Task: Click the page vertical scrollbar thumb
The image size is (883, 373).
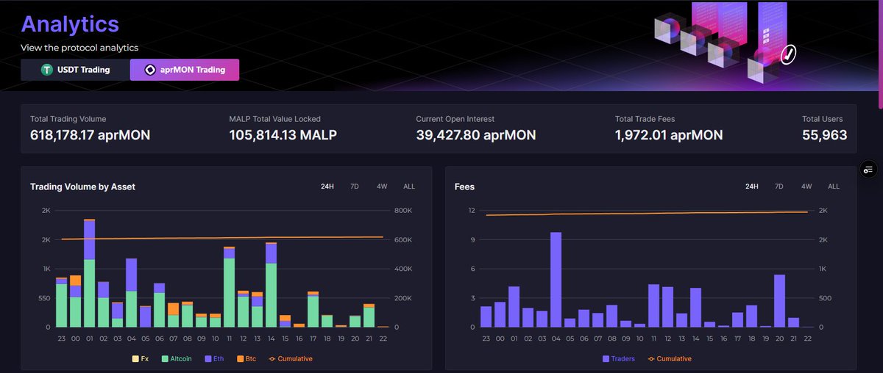Action: pyautogui.click(x=880, y=55)
